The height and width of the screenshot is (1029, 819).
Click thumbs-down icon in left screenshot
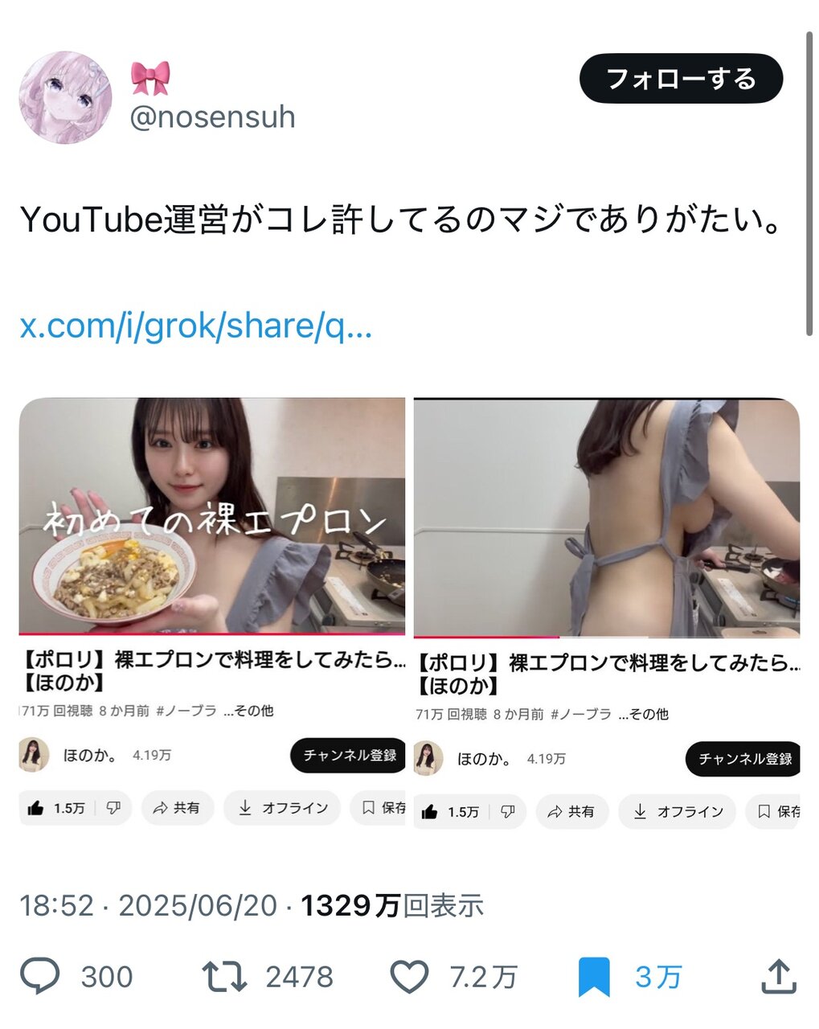(x=113, y=808)
